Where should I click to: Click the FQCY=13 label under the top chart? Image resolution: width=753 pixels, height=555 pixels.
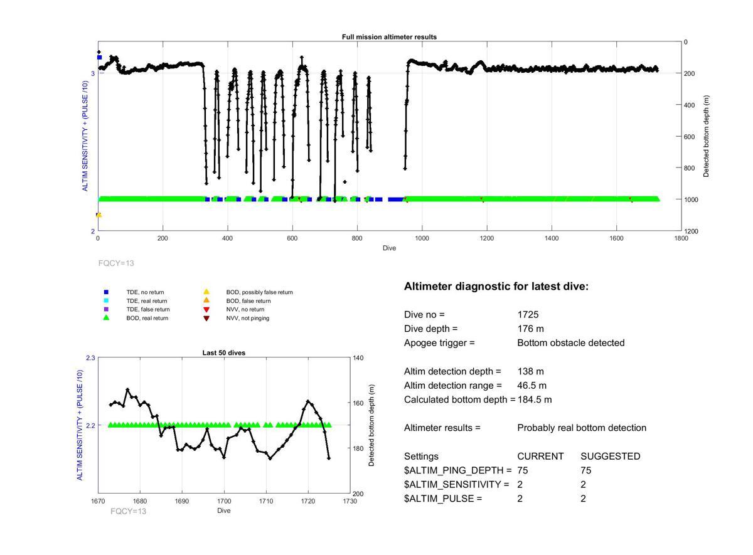click(116, 263)
